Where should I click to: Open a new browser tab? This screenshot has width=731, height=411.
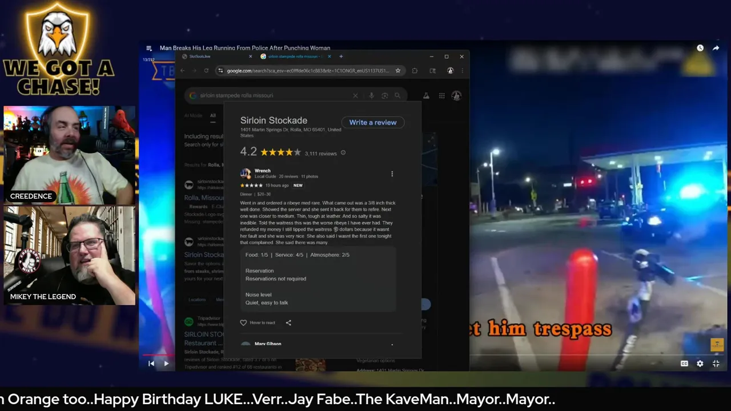click(341, 57)
